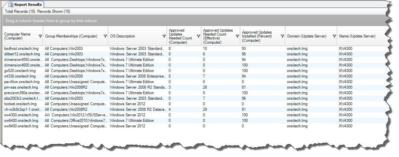This screenshot has height=157, width=399.
Task: Sort by Computer Name column header
Action: tap(17, 36)
